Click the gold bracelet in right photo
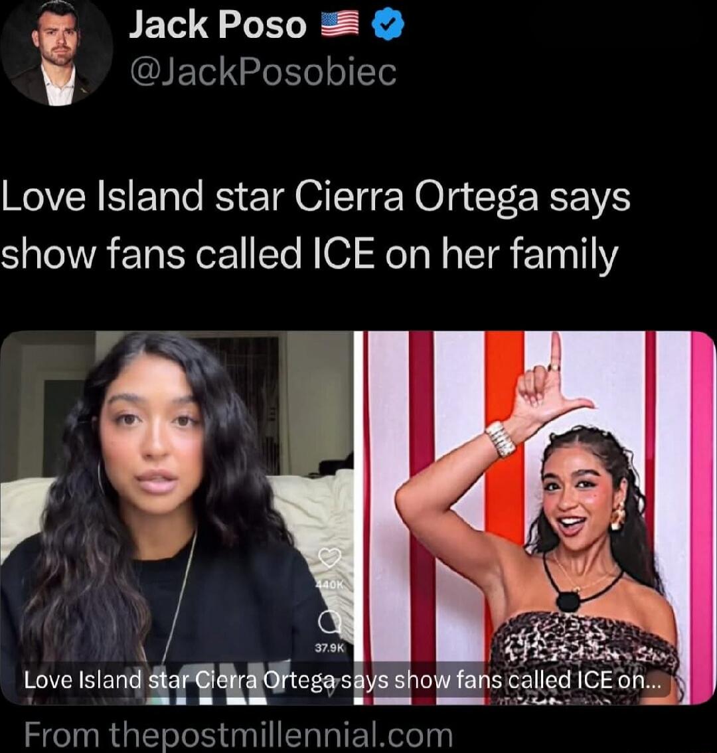The height and width of the screenshot is (753, 717). (501, 438)
